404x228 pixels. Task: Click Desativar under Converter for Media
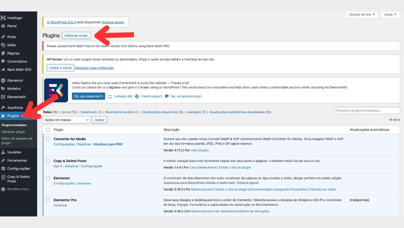[x=84, y=144]
